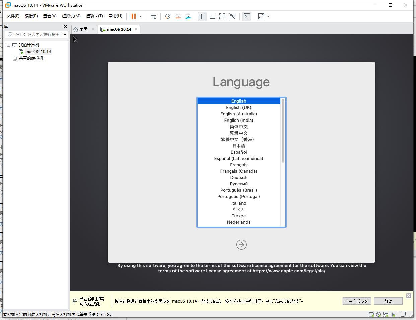Select 共享的虚拟机 in the library
The image size is (416, 320).
point(31,58)
